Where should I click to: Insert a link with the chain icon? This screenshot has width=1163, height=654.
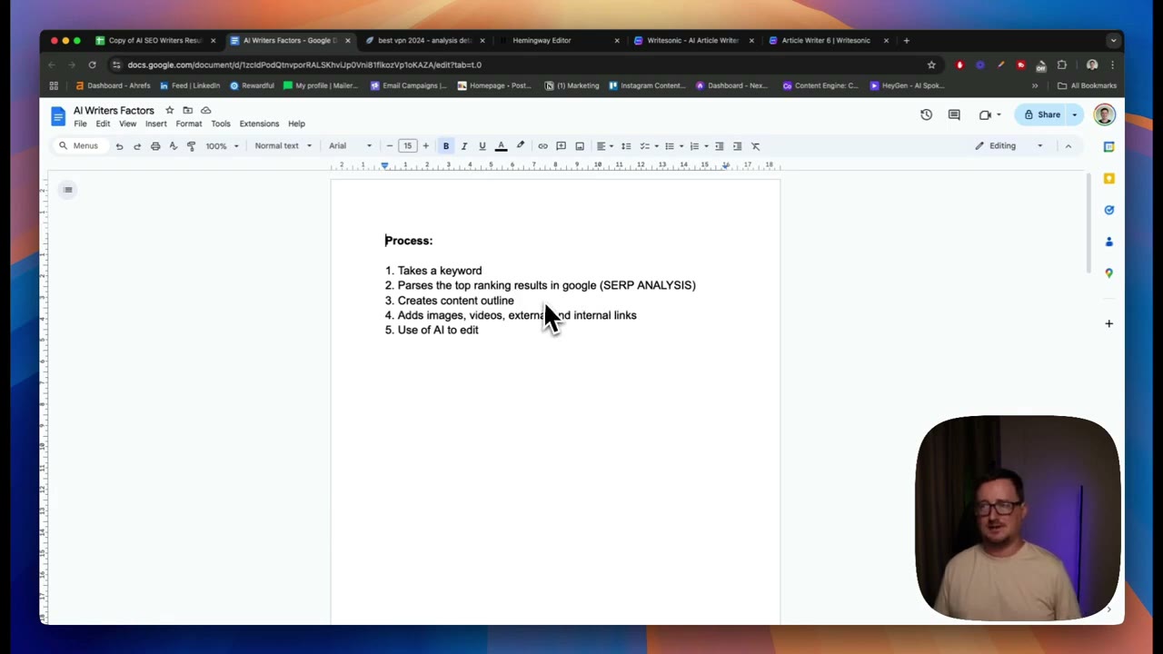point(542,146)
